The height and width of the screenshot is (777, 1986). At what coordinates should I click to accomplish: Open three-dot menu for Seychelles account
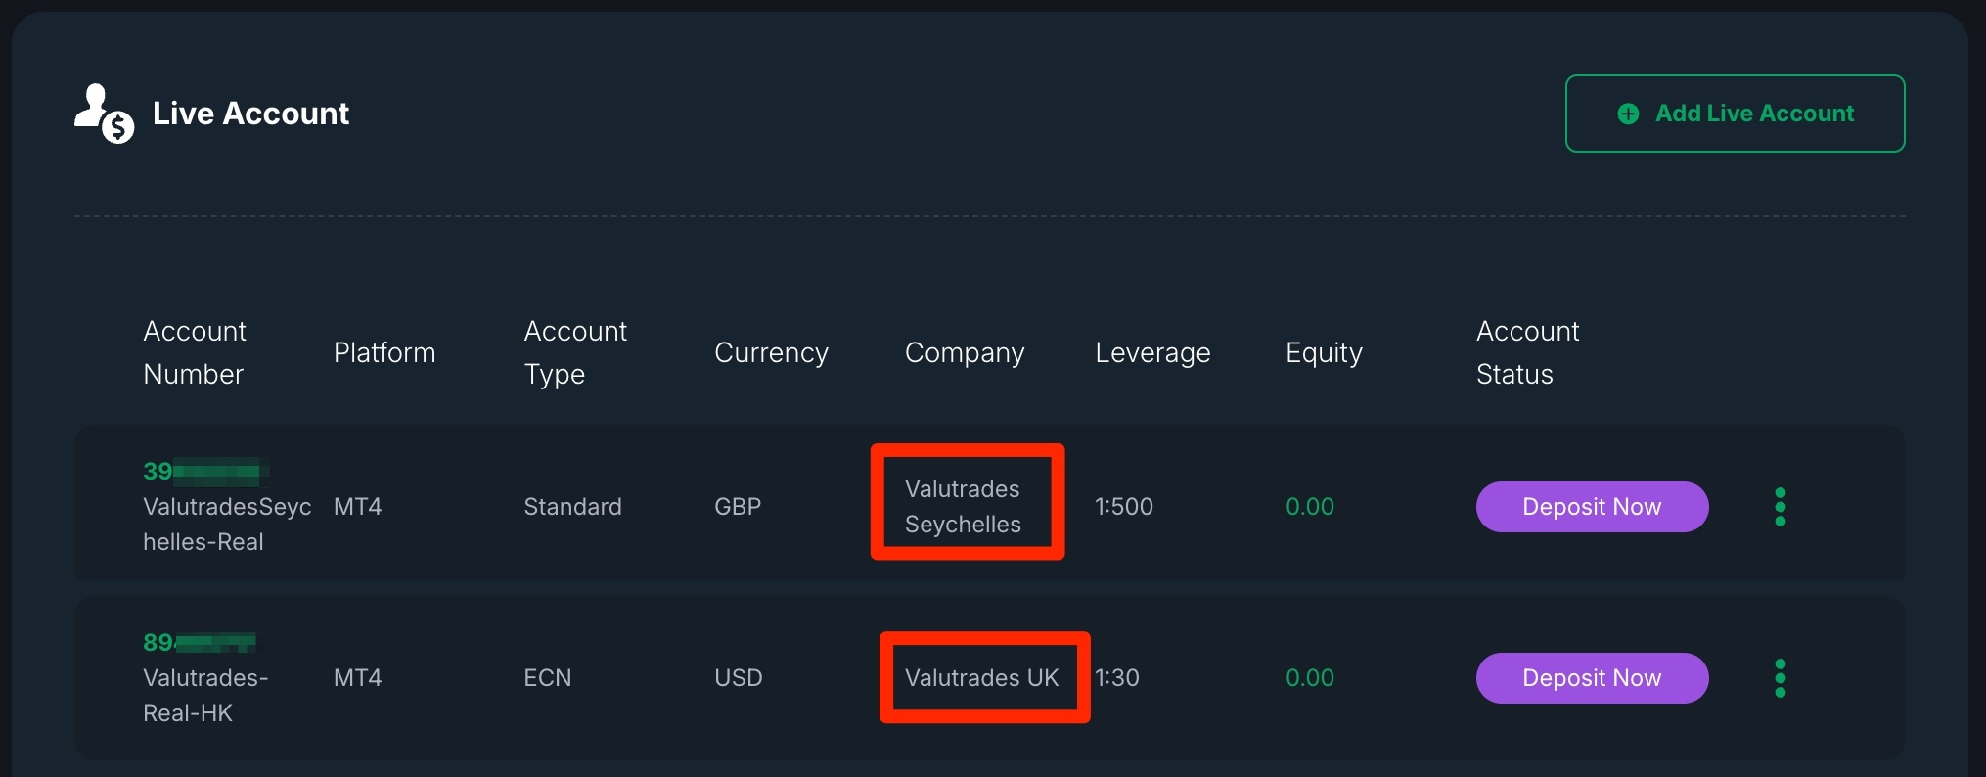coord(1781,507)
